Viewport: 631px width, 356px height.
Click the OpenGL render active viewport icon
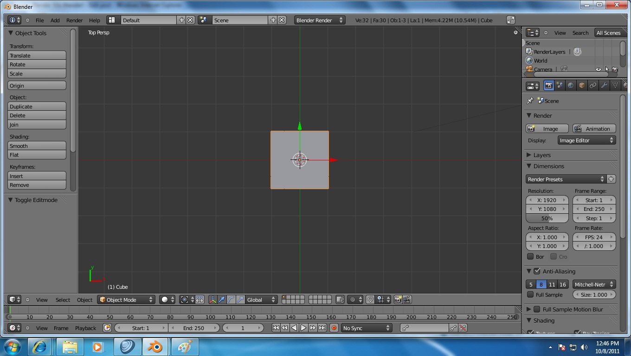point(398,300)
